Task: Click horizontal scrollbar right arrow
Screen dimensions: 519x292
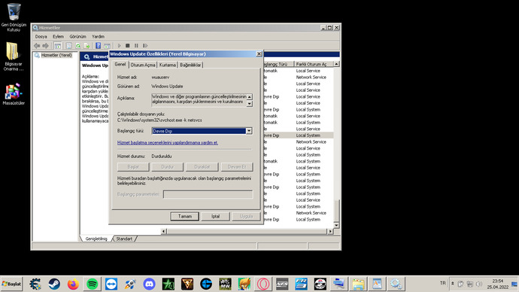Action: (330, 231)
